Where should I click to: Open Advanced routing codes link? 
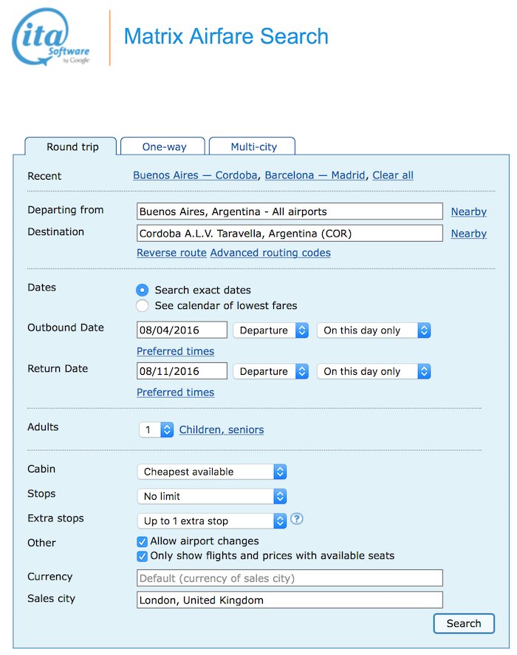click(270, 253)
